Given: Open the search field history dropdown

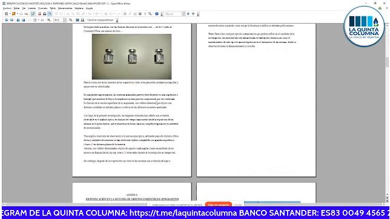Looking at the screenshot, I should click(x=183, y=14).
